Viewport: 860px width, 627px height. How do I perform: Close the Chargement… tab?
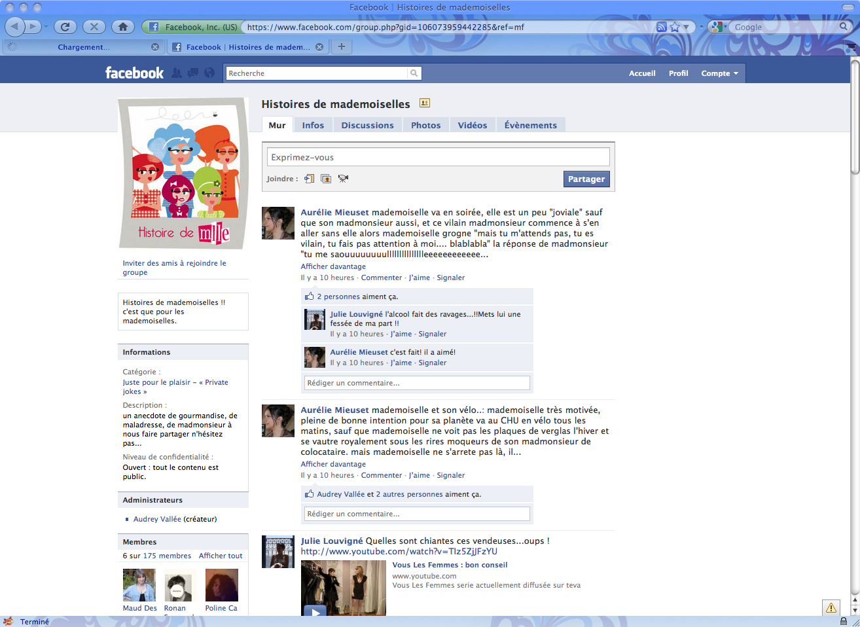coord(155,47)
